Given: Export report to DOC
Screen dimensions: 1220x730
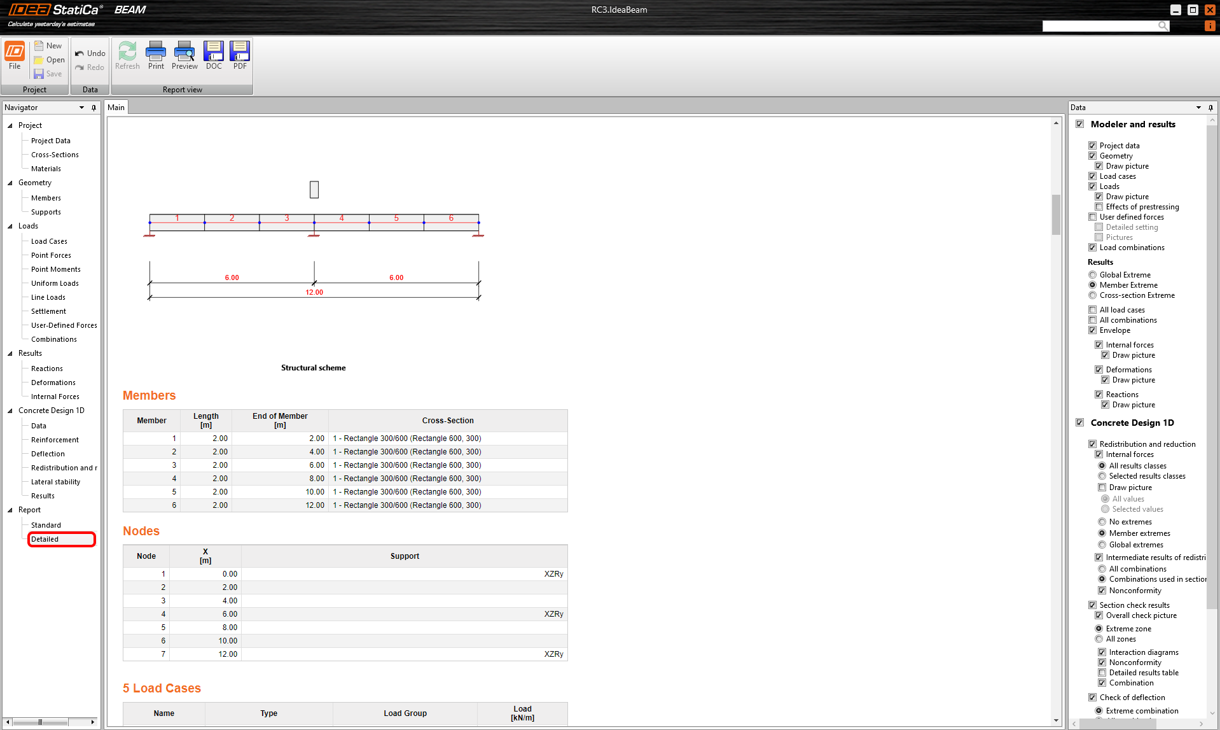Looking at the screenshot, I should [x=214, y=56].
